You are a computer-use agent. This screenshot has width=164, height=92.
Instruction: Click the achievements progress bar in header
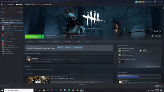click(x=81, y=37)
